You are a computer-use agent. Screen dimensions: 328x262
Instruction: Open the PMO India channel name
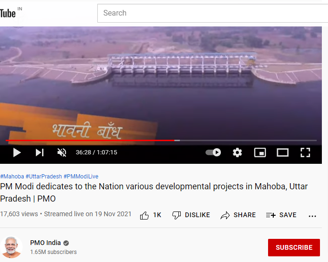(45, 243)
